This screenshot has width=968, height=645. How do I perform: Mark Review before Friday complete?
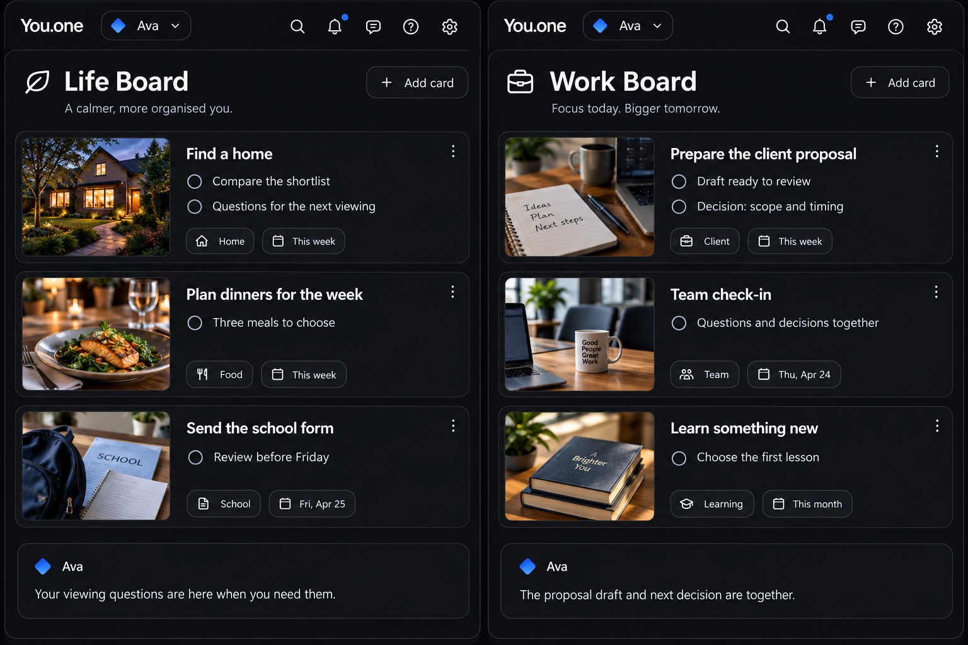pyautogui.click(x=195, y=457)
